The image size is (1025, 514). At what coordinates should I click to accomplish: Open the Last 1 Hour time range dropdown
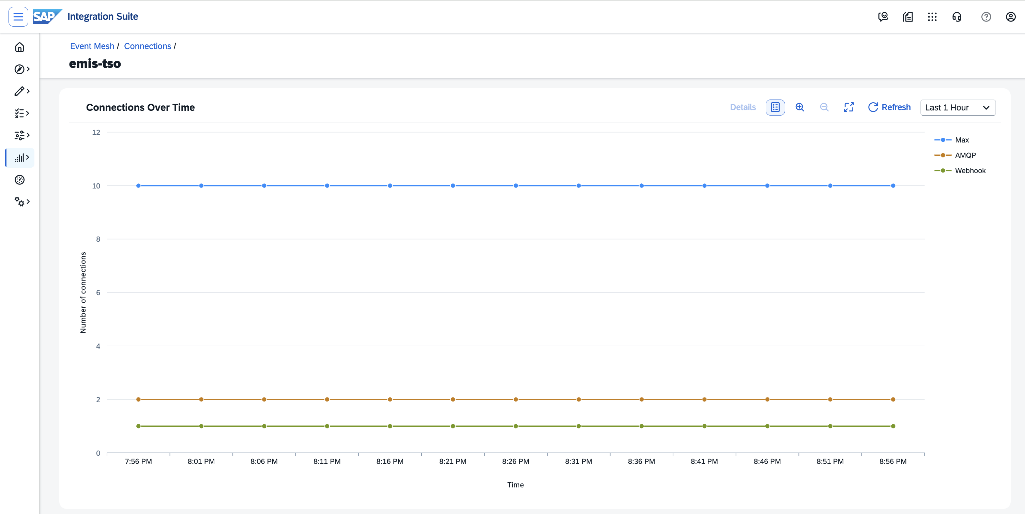pyautogui.click(x=958, y=107)
